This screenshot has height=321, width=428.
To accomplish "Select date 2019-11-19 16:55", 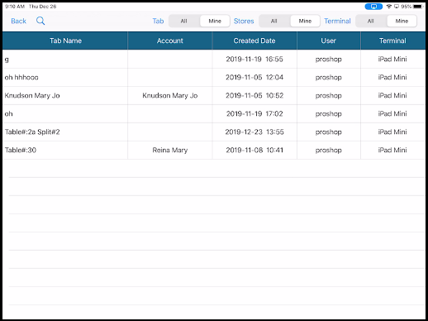I will coord(254,60).
